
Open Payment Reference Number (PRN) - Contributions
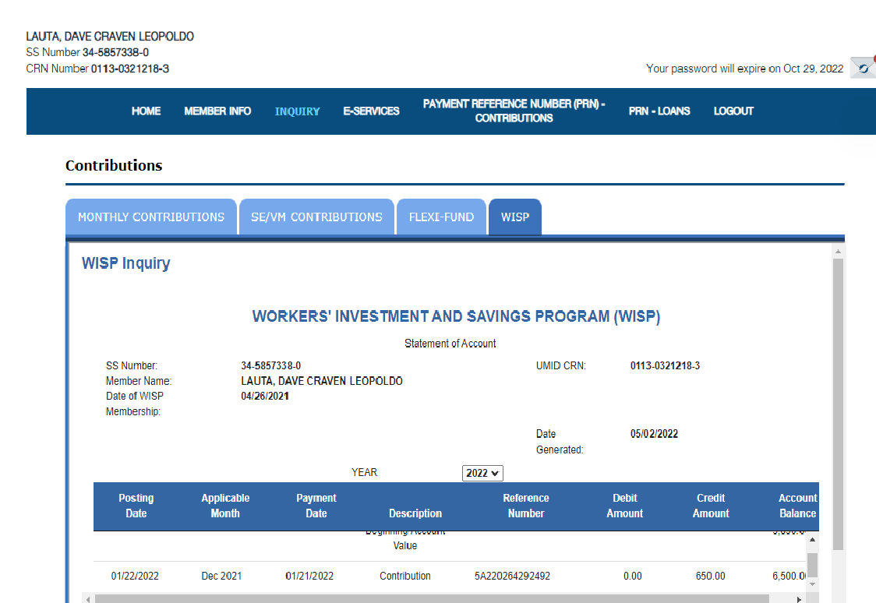click(514, 111)
